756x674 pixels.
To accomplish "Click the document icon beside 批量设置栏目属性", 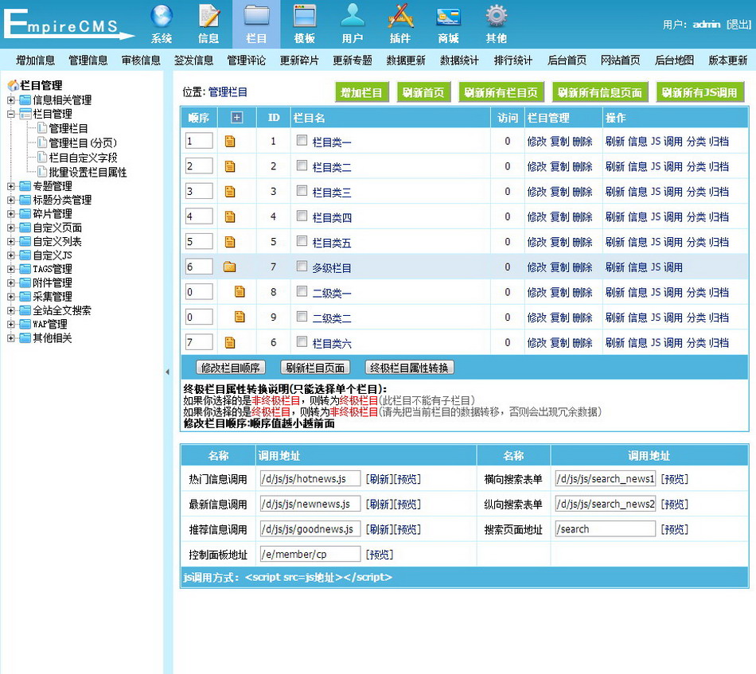I will [42, 172].
